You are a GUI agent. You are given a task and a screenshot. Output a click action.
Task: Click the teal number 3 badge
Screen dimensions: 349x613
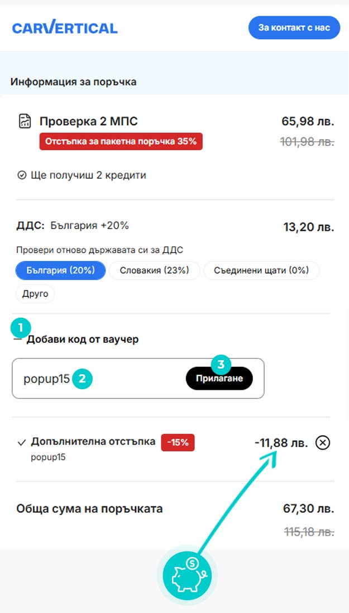pyautogui.click(x=221, y=364)
